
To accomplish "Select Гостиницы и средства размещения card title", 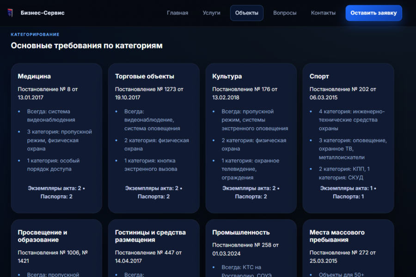I will tap(150, 236).
